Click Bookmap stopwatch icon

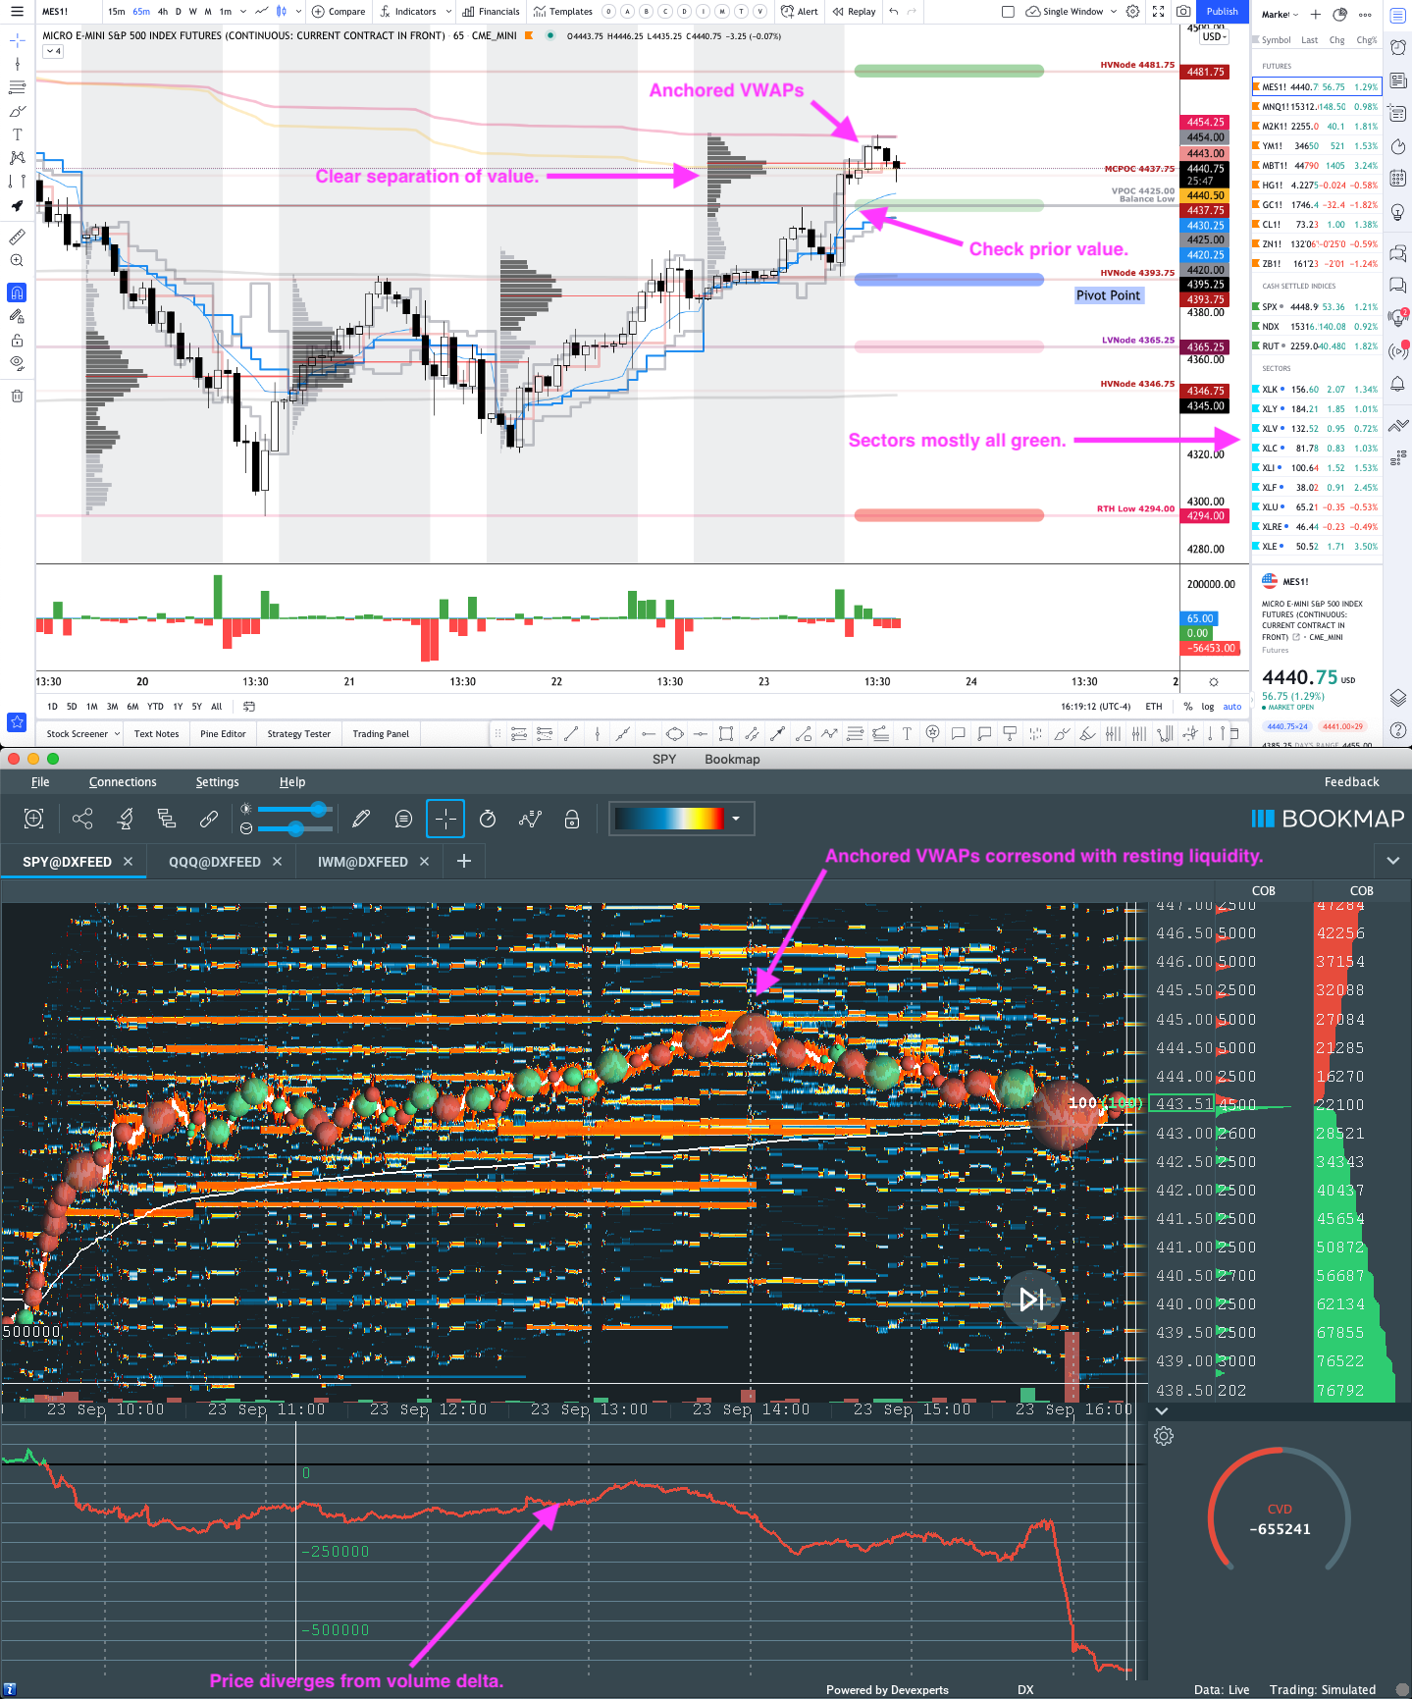[488, 819]
